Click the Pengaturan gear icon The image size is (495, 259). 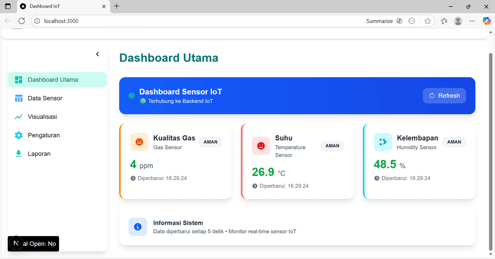tap(19, 135)
